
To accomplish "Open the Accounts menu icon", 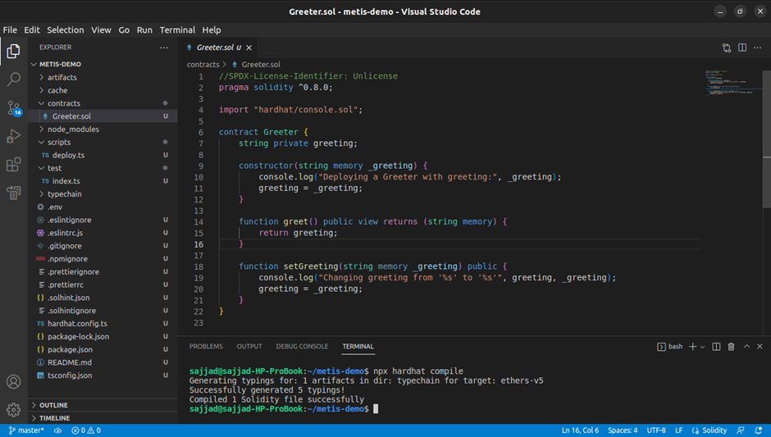I will 13,381.
